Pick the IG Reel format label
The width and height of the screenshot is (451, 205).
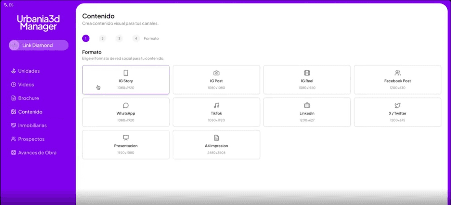pyautogui.click(x=307, y=81)
